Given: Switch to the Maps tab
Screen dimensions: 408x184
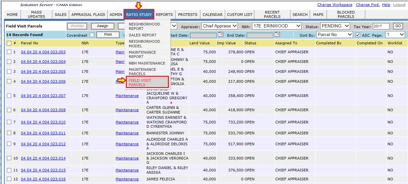Looking at the screenshot, I should (318, 15).
